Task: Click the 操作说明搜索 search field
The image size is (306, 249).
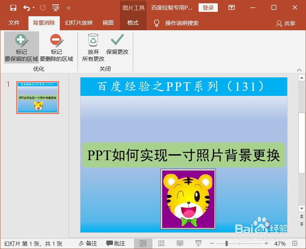Action: 182,23
